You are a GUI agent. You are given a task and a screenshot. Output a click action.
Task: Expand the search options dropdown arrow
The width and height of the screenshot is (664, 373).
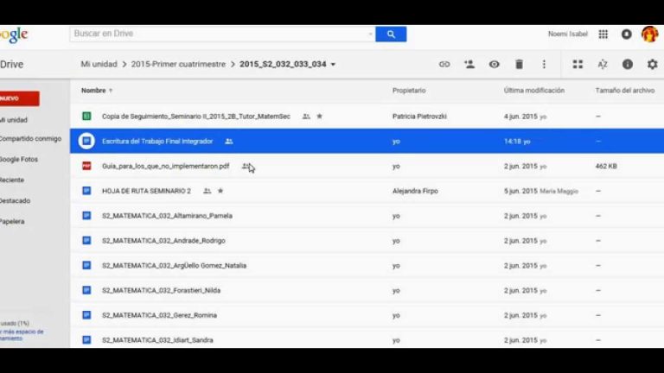pyautogui.click(x=370, y=34)
